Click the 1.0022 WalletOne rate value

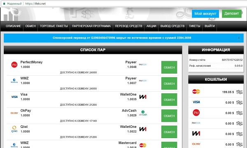[x=132, y=132]
